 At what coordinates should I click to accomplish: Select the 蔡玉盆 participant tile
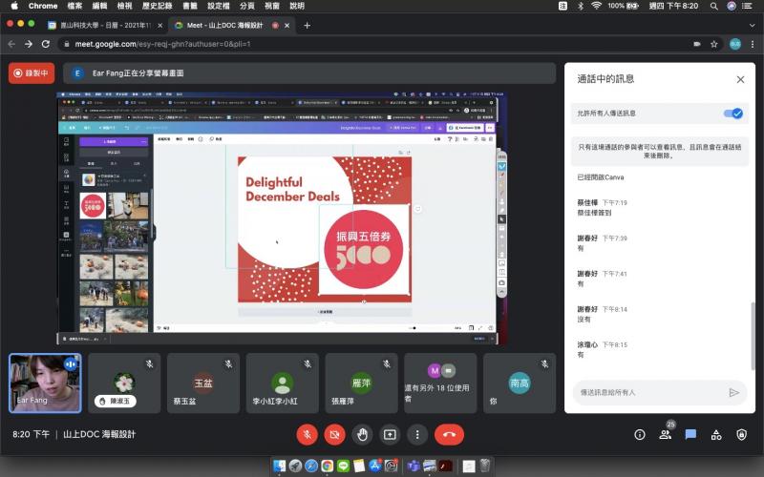(203, 384)
